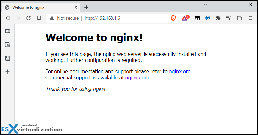The height and width of the screenshot is (135, 258).
Task: Open the Malwarebytes extension icon
Action: click(208, 18)
